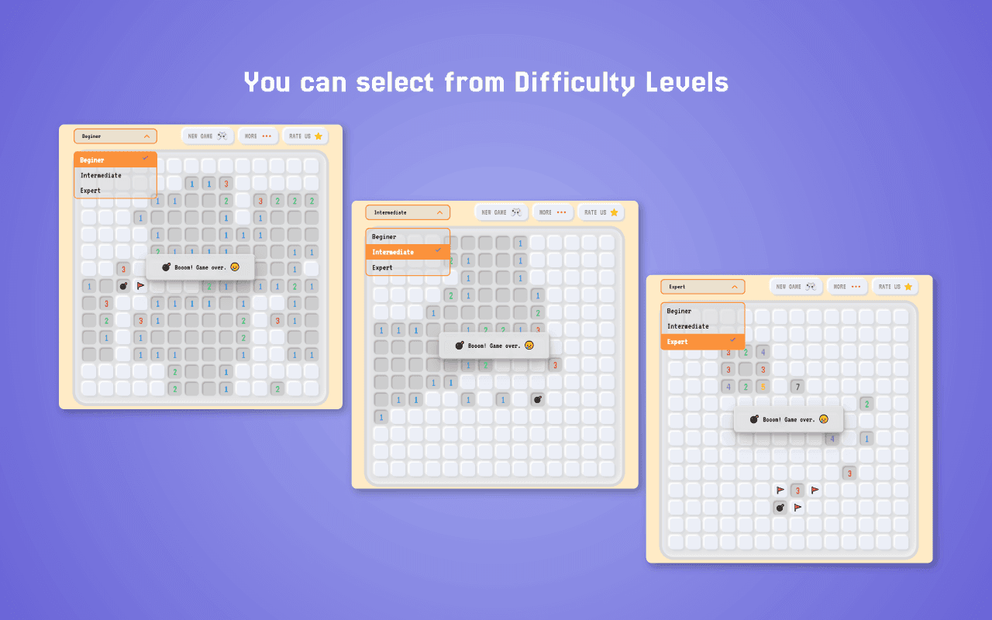Select Beginer option in Beginner window list
Screen dimensions: 992x620
[x=115, y=160]
